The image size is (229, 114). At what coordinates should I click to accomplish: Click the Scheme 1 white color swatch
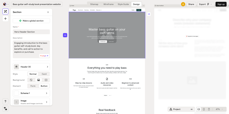click(16, 93)
